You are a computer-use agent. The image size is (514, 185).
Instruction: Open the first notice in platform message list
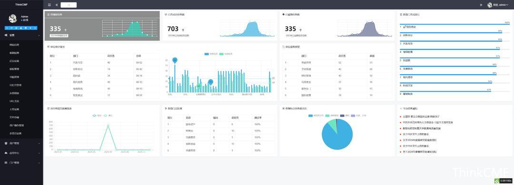coord(421,117)
